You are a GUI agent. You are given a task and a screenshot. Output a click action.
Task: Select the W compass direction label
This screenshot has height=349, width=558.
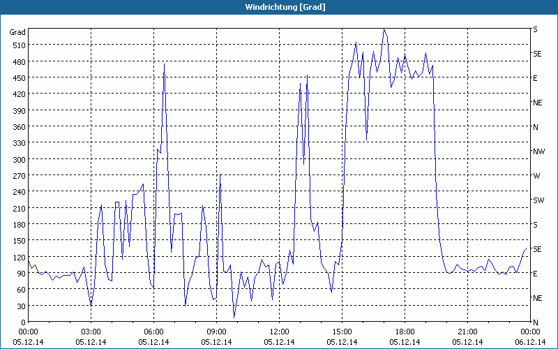coord(536,176)
